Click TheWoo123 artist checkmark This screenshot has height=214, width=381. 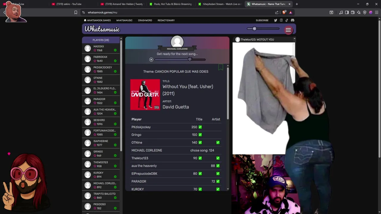218,158
